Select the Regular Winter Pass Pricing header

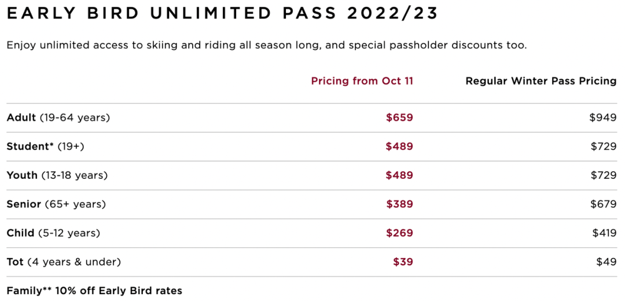click(x=541, y=81)
